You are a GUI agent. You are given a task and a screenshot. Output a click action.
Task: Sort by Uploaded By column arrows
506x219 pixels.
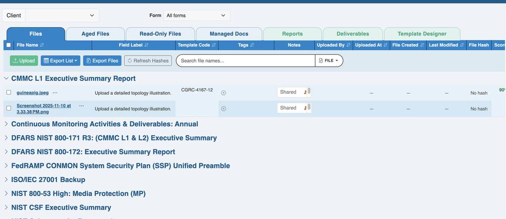click(x=348, y=45)
